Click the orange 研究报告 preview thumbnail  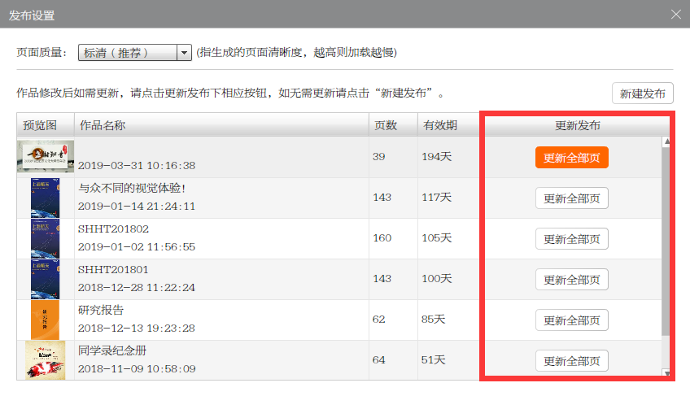click(45, 320)
